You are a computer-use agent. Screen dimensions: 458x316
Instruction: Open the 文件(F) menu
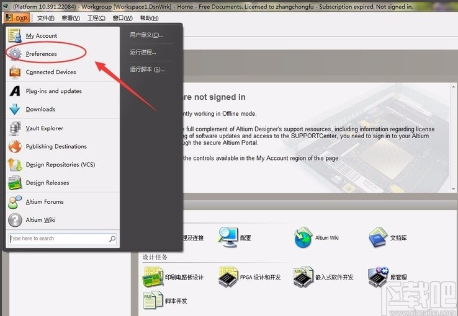pyautogui.click(x=45, y=18)
